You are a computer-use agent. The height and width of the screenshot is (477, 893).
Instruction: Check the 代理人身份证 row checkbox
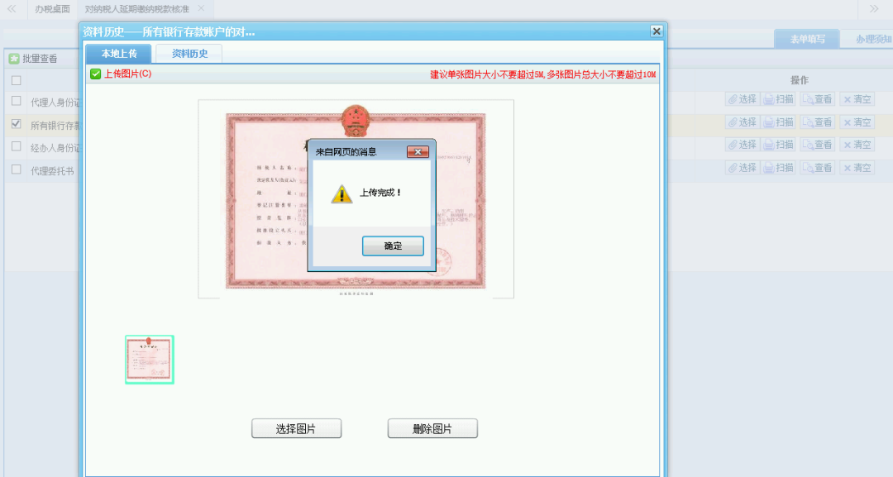(x=16, y=101)
